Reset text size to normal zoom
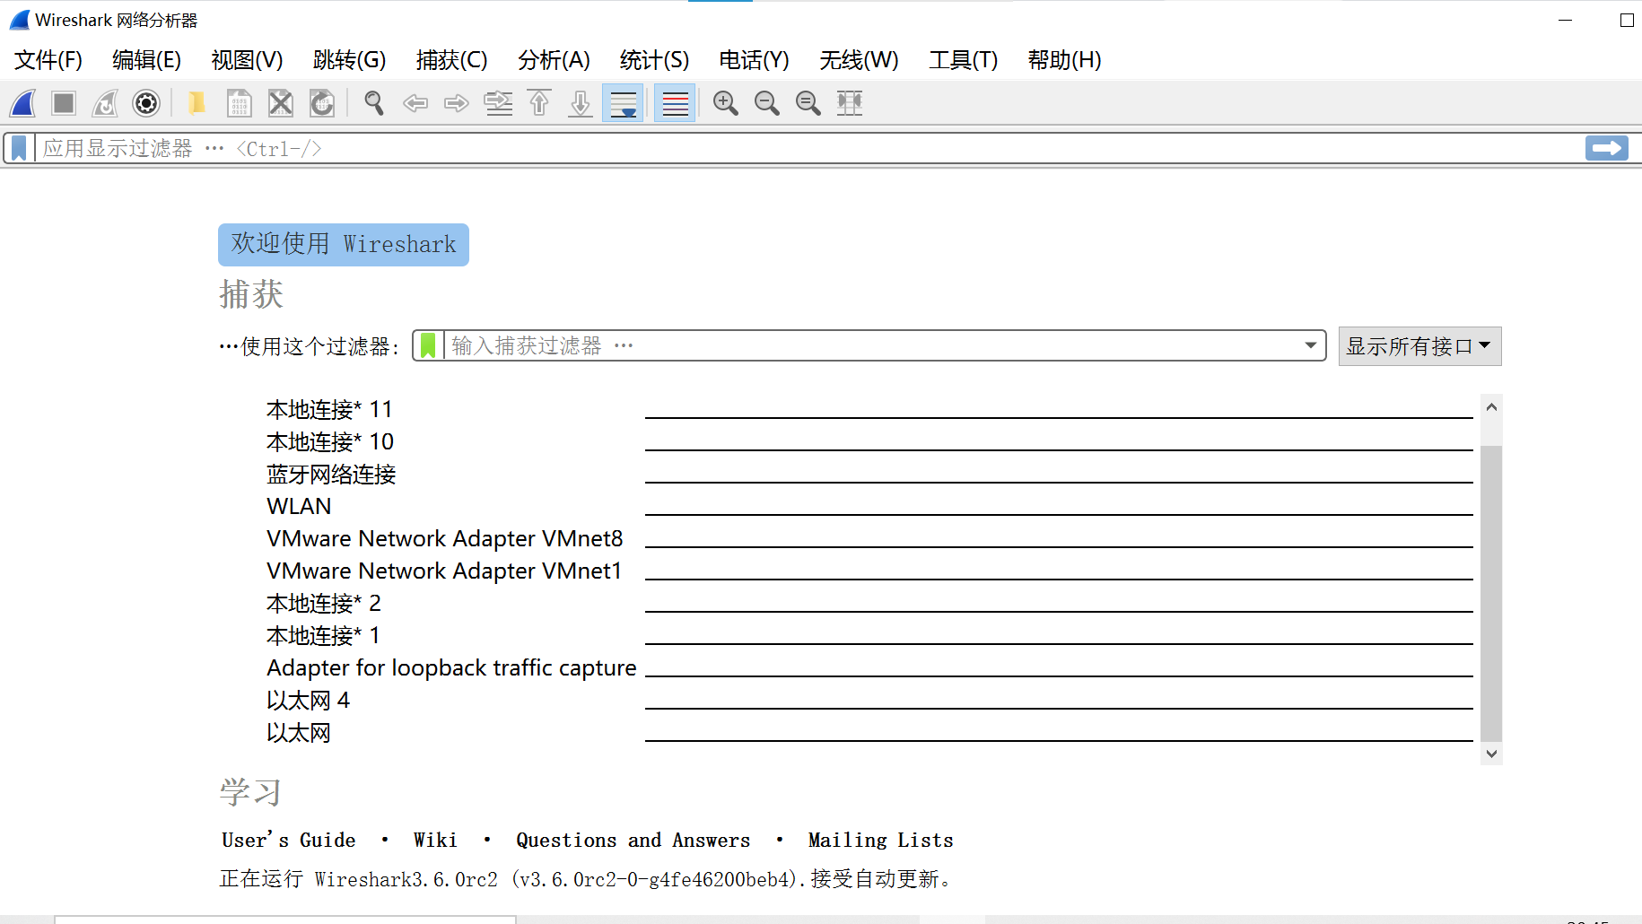 pyautogui.click(x=808, y=103)
